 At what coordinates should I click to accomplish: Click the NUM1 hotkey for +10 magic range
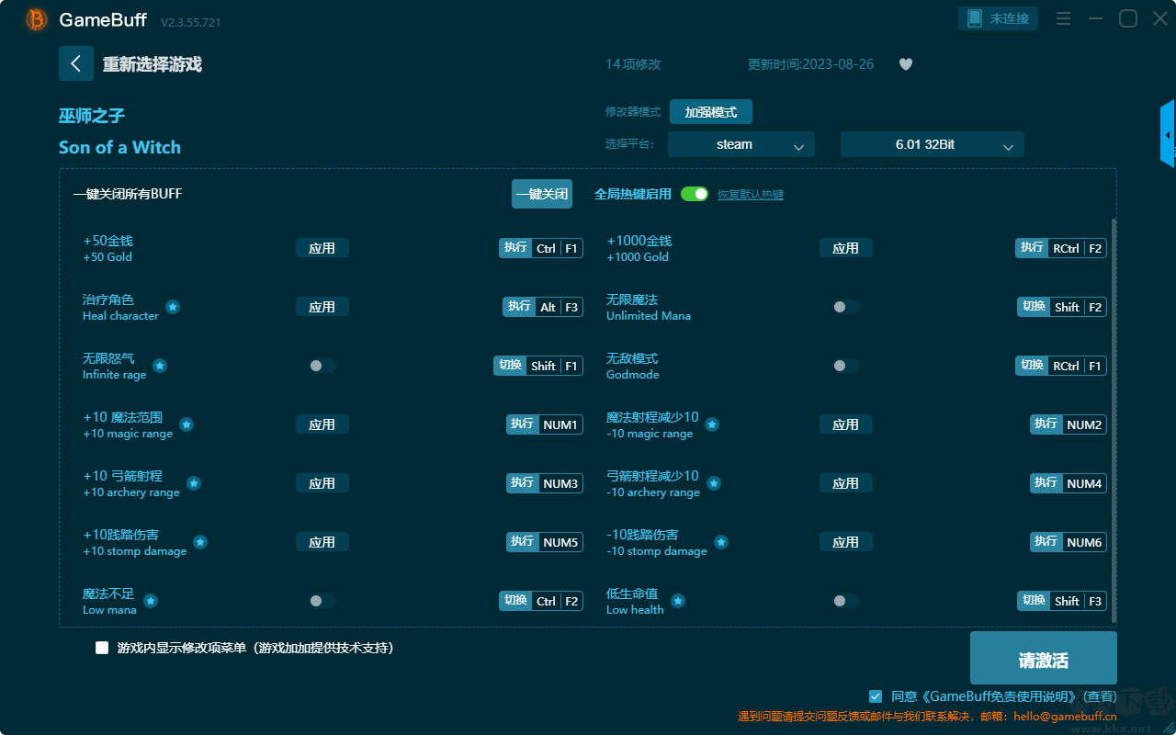click(545, 424)
